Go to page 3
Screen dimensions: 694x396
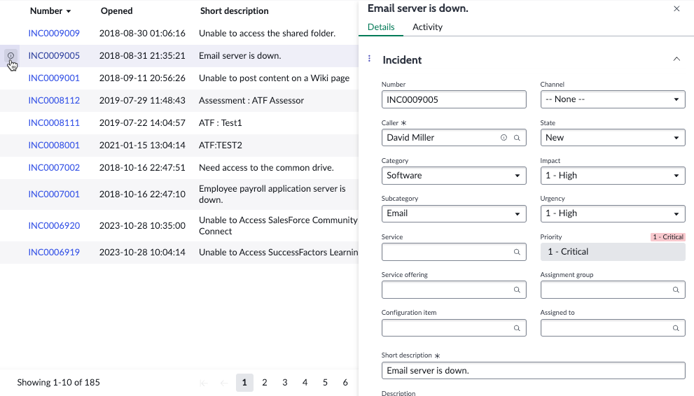(284, 383)
